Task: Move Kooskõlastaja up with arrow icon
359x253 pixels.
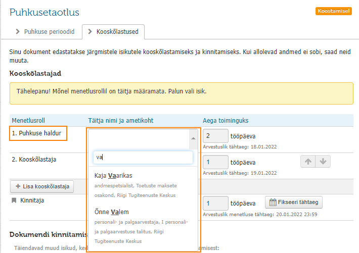Action: pos(308,162)
